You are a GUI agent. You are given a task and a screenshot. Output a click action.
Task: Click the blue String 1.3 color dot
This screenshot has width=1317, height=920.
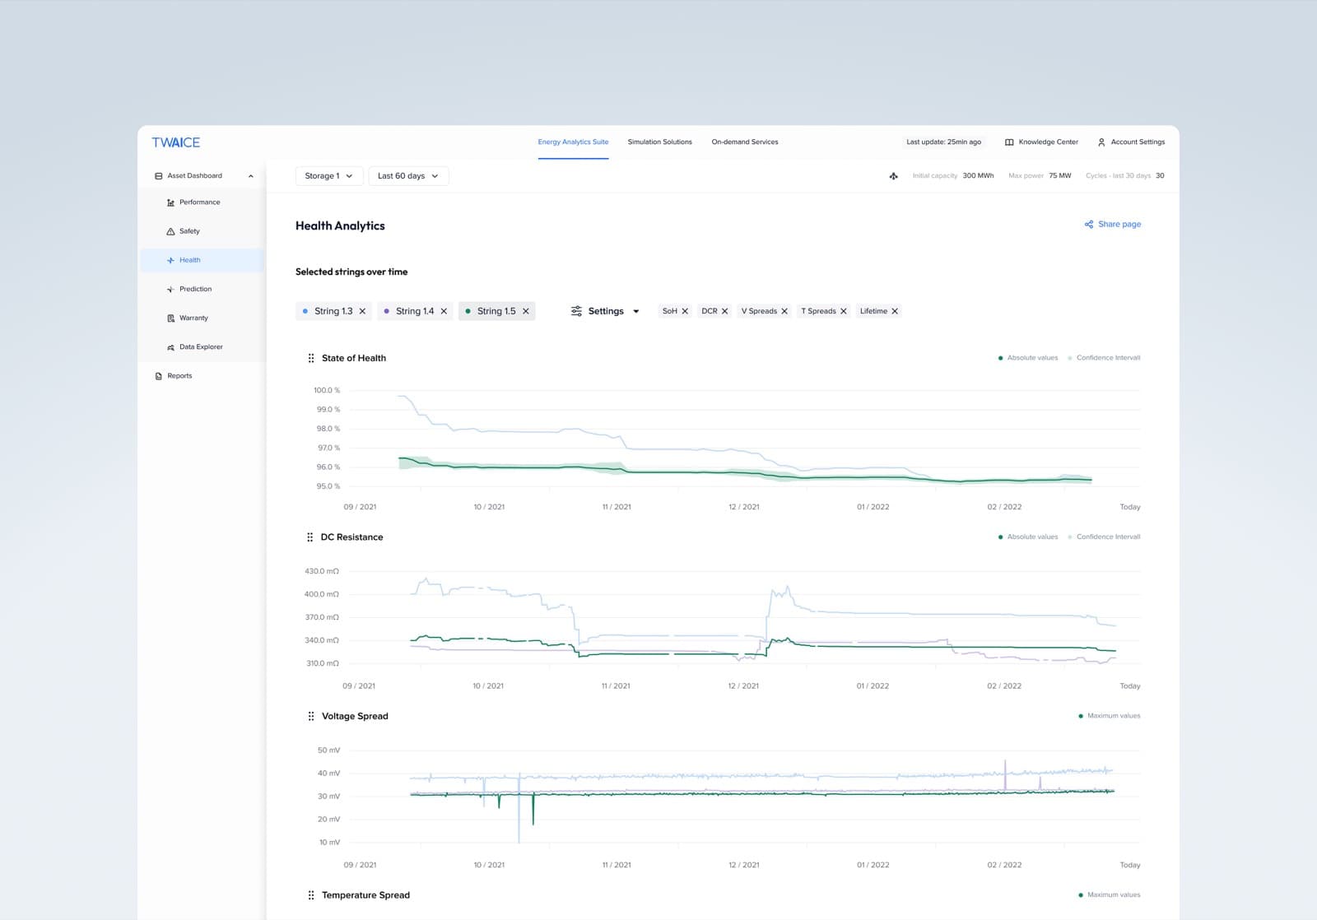tap(305, 311)
